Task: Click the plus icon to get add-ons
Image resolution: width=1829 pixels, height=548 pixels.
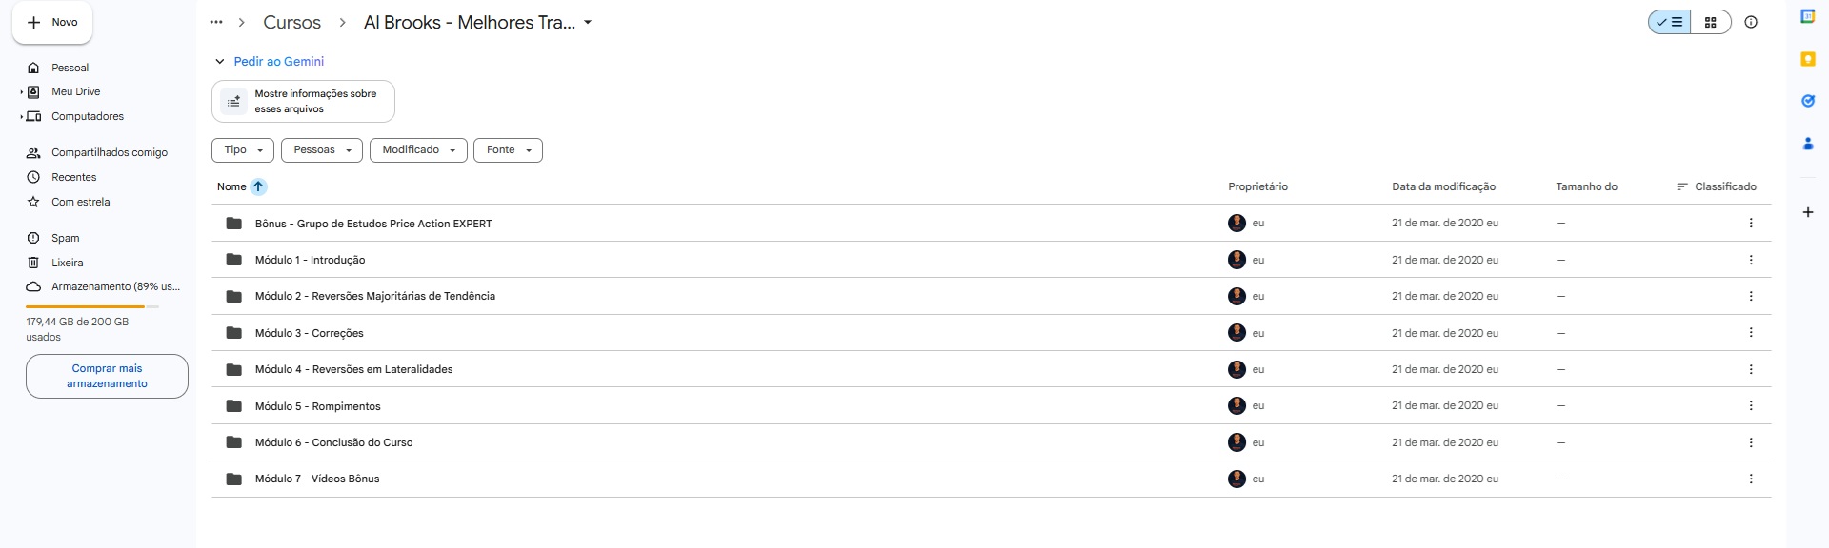Action: pyautogui.click(x=1807, y=212)
